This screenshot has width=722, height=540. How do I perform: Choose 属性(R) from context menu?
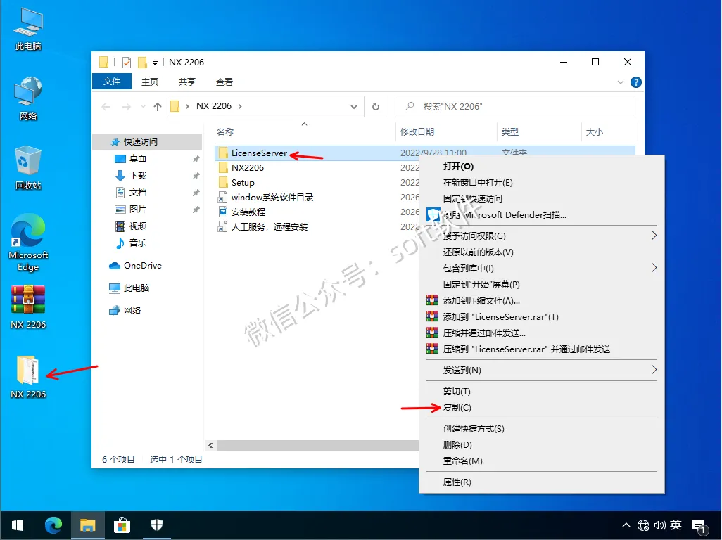click(x=542, y=482)
